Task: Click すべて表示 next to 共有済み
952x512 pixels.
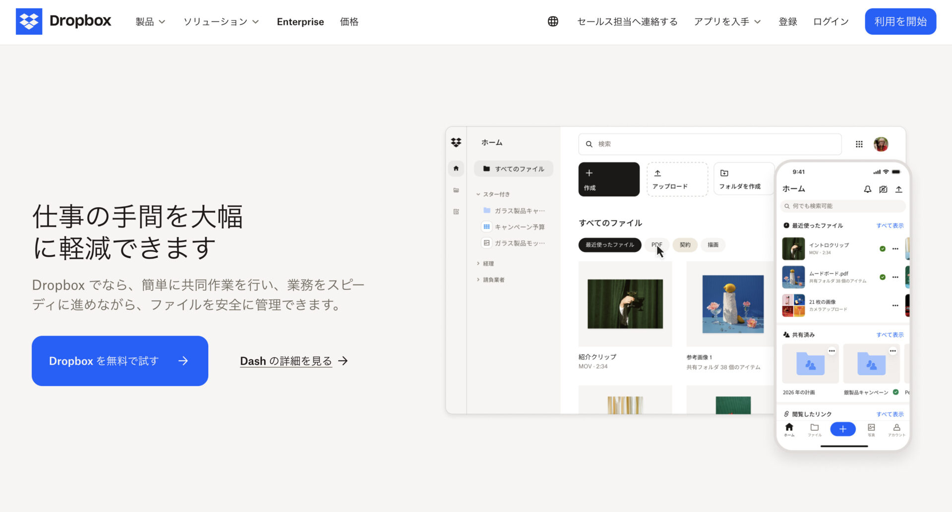Action: 890,335
